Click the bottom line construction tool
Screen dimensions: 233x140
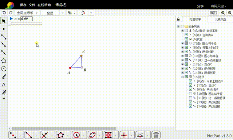coord(29,135)
